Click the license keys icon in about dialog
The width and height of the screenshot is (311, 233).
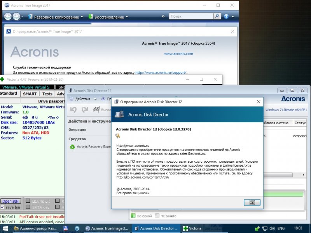pos(118,136)
